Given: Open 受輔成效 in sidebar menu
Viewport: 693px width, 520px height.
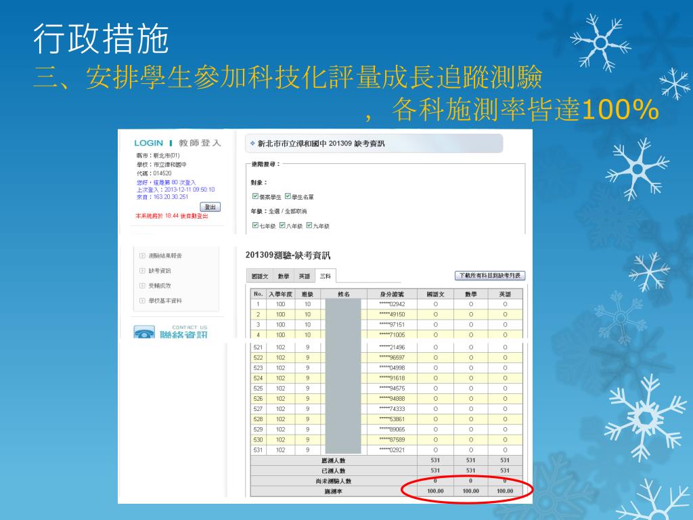Looking at the screenshot, I should click(160, 286).
